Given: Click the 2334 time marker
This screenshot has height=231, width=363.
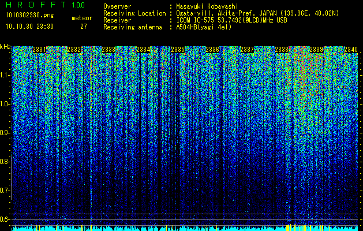Looking at the screenshot, I should point(143,50).
